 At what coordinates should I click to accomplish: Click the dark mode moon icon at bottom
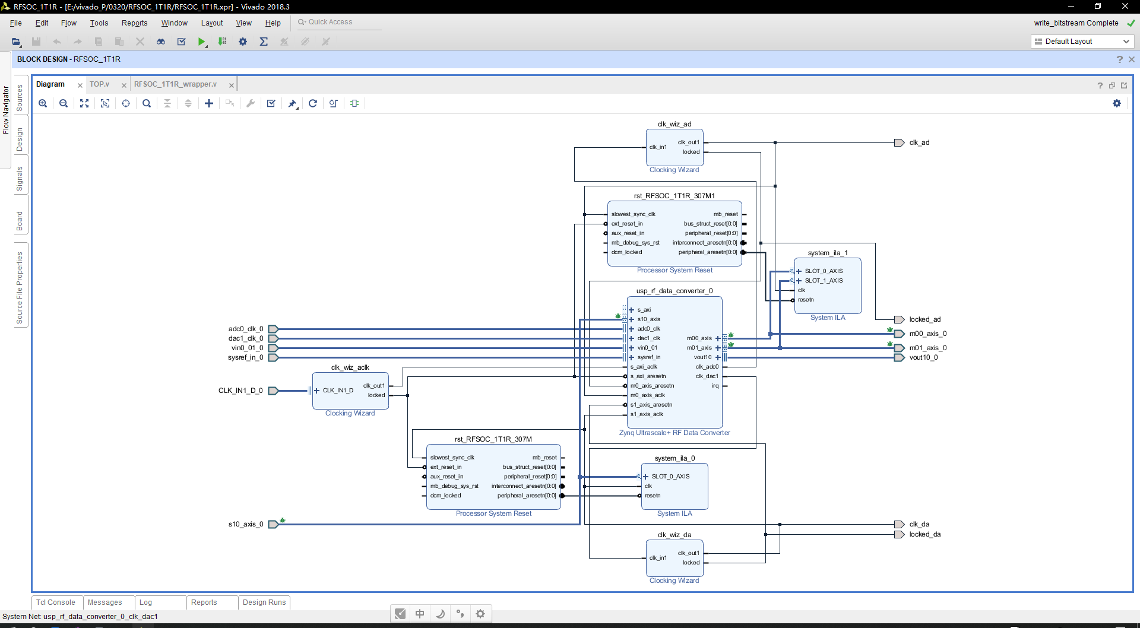[440, 613]
